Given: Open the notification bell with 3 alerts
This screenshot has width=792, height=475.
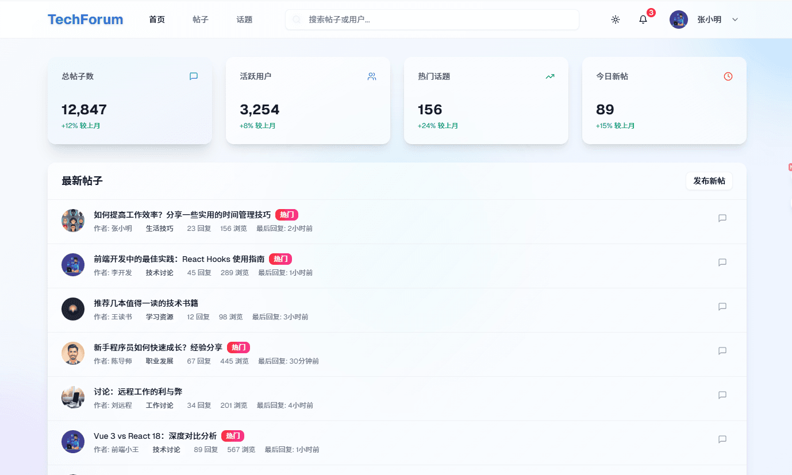Looking at the screenshot, I should (x=643, y=20).
